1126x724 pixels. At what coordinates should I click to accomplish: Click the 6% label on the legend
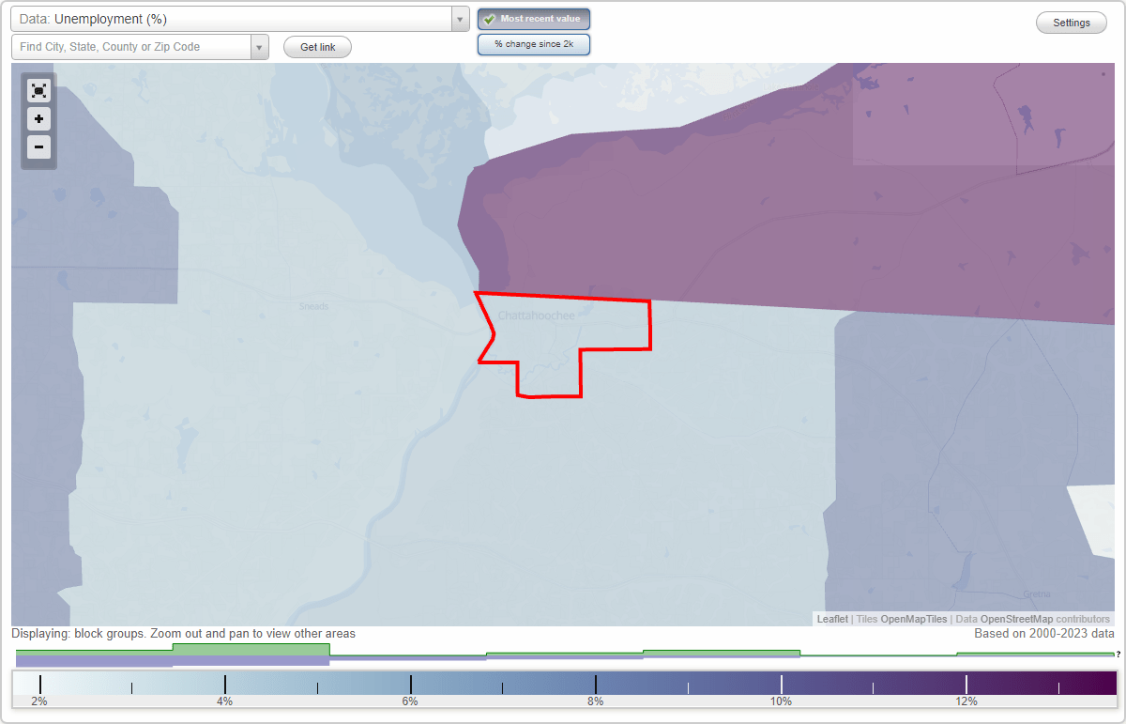[x=410, y=701]
